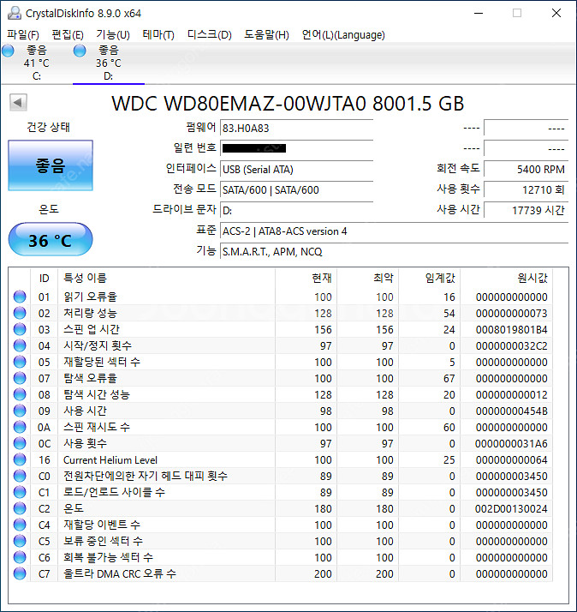
Task: Click the ID column header
Action: [x=44, y=279]
